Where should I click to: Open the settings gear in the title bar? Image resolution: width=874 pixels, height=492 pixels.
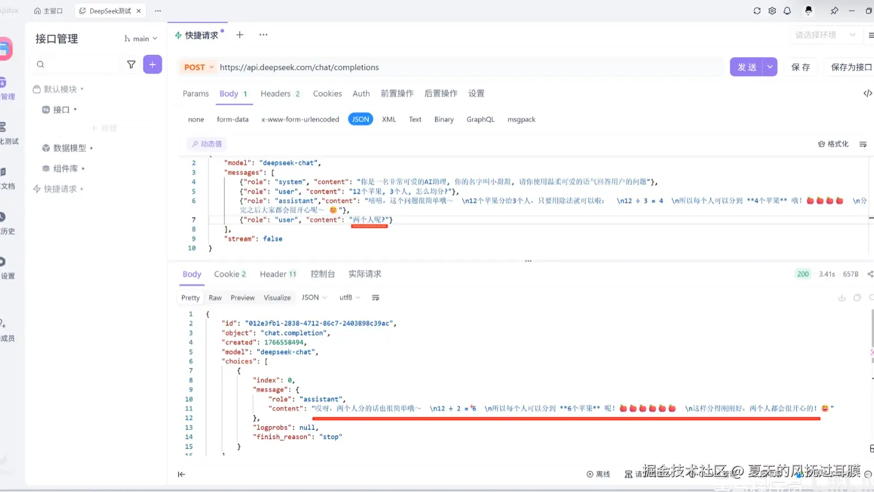[772, 11]
